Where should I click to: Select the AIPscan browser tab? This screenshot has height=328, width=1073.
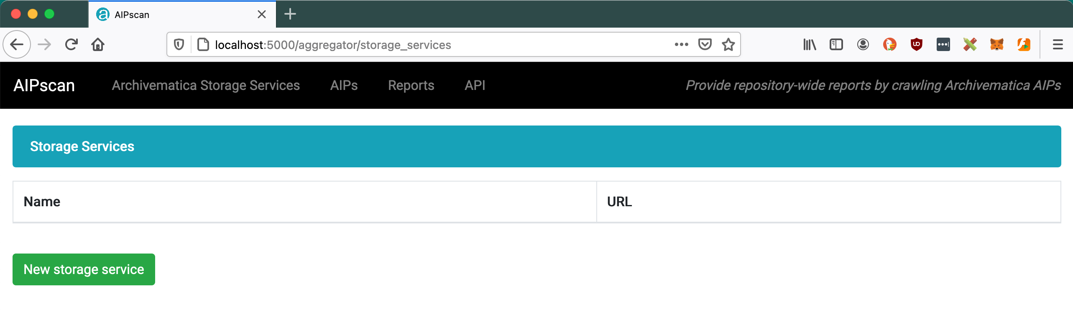tap(182, 15)
